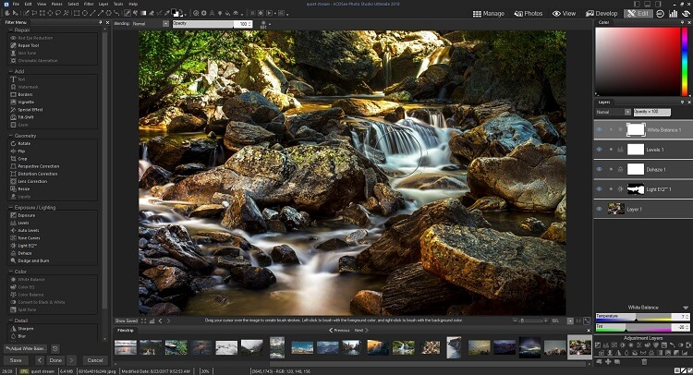Collapse the Detail filter group

tap(10, 321)
